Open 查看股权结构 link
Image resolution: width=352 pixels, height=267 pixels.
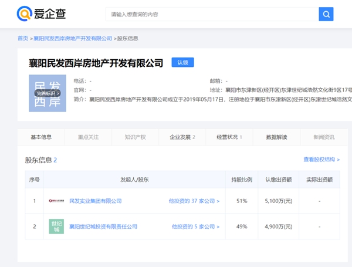coord(321,160)
